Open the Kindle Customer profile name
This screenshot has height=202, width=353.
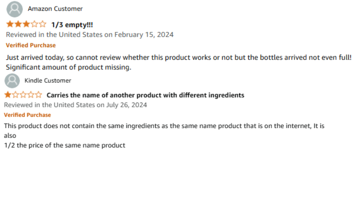tap(48, 80)
